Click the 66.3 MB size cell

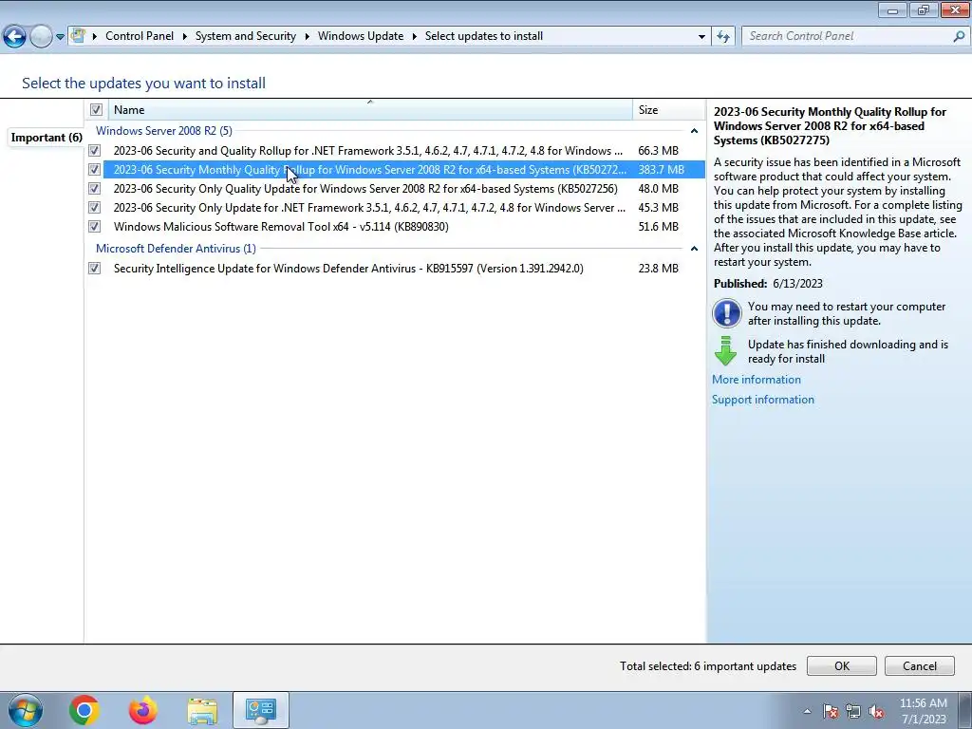(658, 151)
